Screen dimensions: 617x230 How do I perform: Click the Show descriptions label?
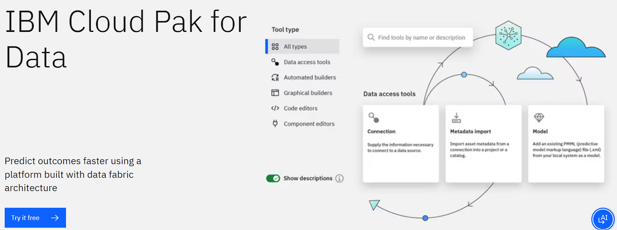[308, 178]
